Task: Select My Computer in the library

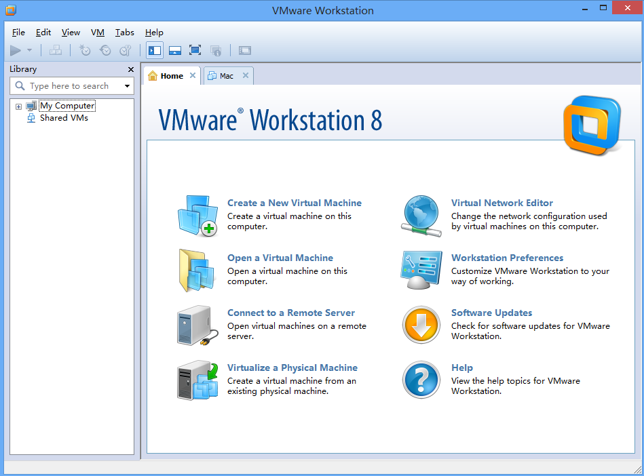Action: tap(67, 106)
